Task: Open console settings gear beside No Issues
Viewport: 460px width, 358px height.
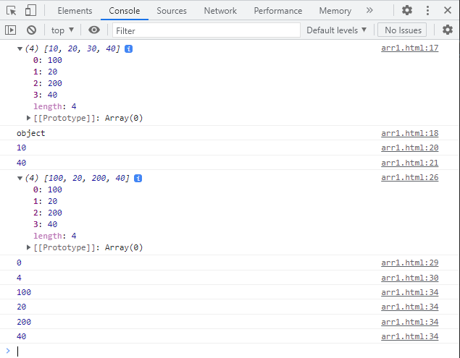Action: [x=448, y=30]
